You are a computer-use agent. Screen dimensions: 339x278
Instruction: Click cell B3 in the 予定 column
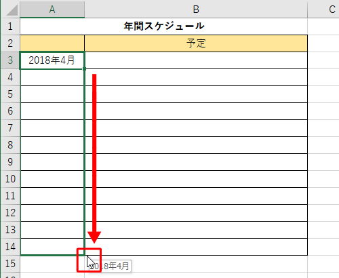tap(196, 60)
